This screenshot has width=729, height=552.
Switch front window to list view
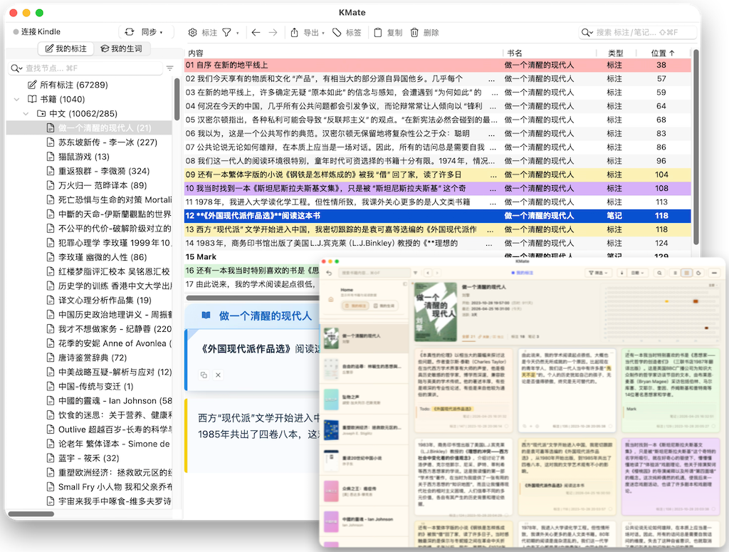[675, 273]
